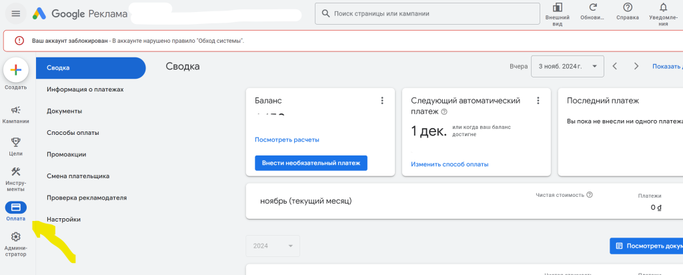
Task: Open Настройки menu item
Action: tap(63, 219)
